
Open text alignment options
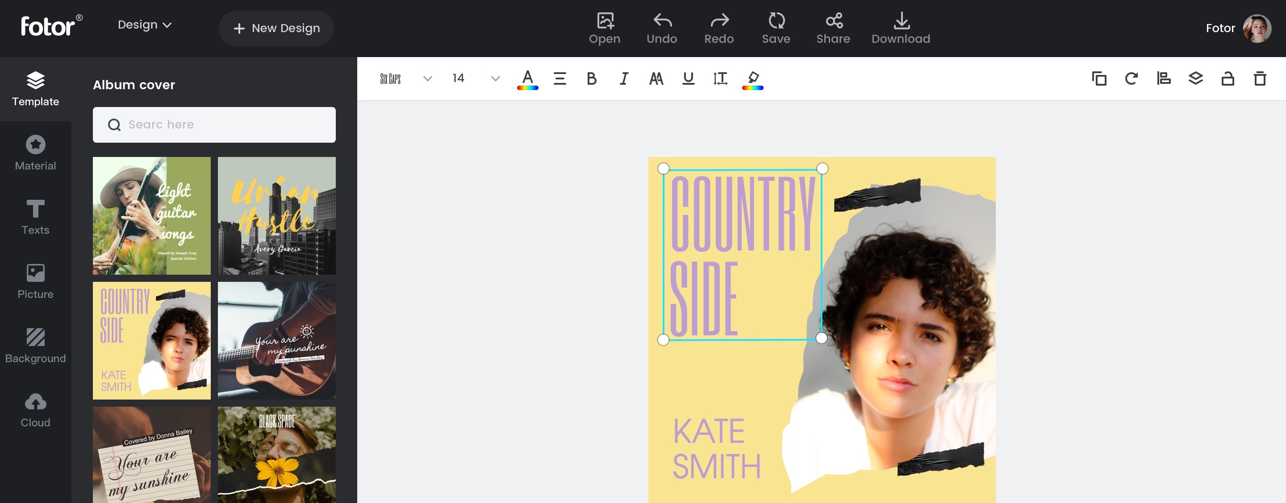point(559,79)
